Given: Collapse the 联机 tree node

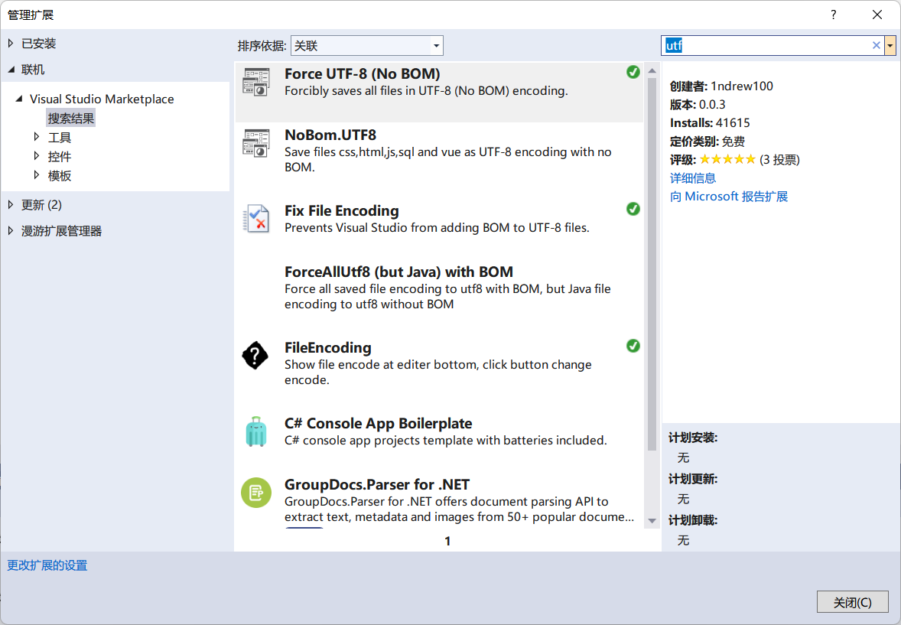Looking at the screenshot, I should (x=11, y=70).
